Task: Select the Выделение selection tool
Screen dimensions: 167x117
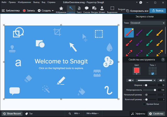Action: 112,9
